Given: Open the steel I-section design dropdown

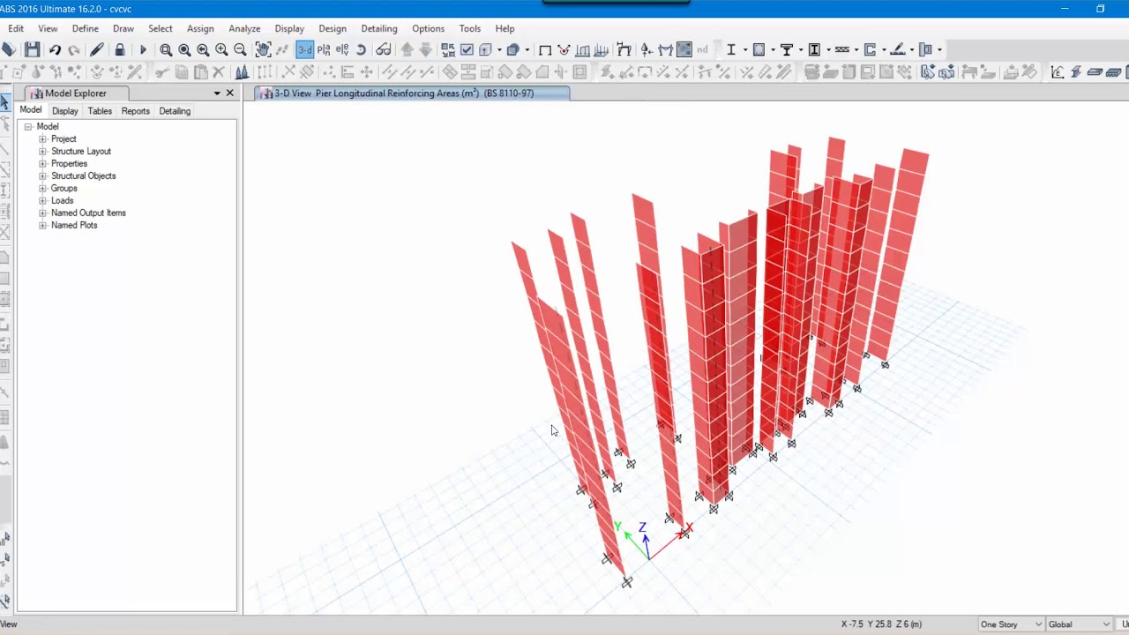Looking at the screenshot, I should click(x=745, y=50).
